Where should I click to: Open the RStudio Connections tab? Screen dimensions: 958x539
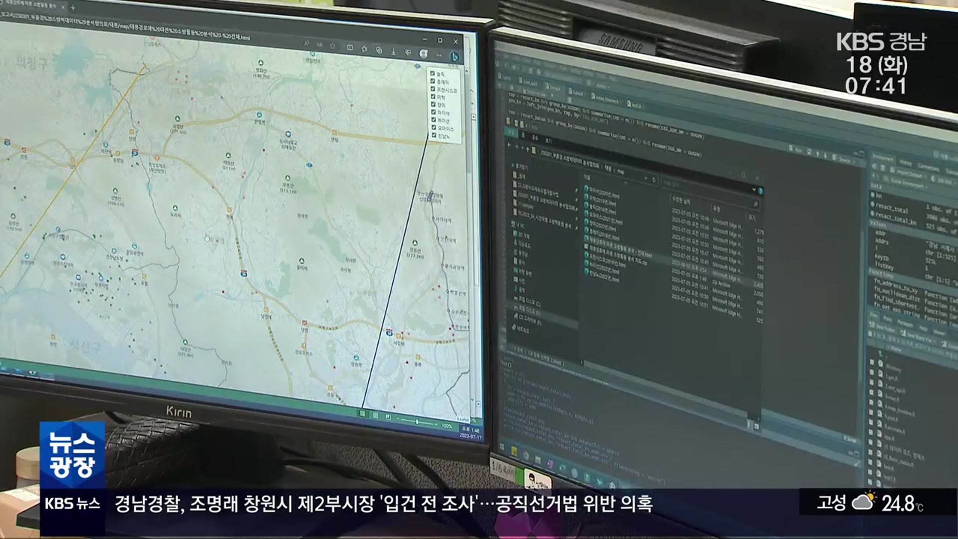coord(928,167)
